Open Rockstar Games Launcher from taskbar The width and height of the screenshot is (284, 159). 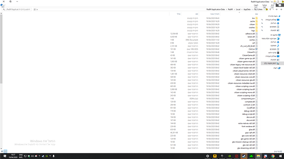(215, 156)
